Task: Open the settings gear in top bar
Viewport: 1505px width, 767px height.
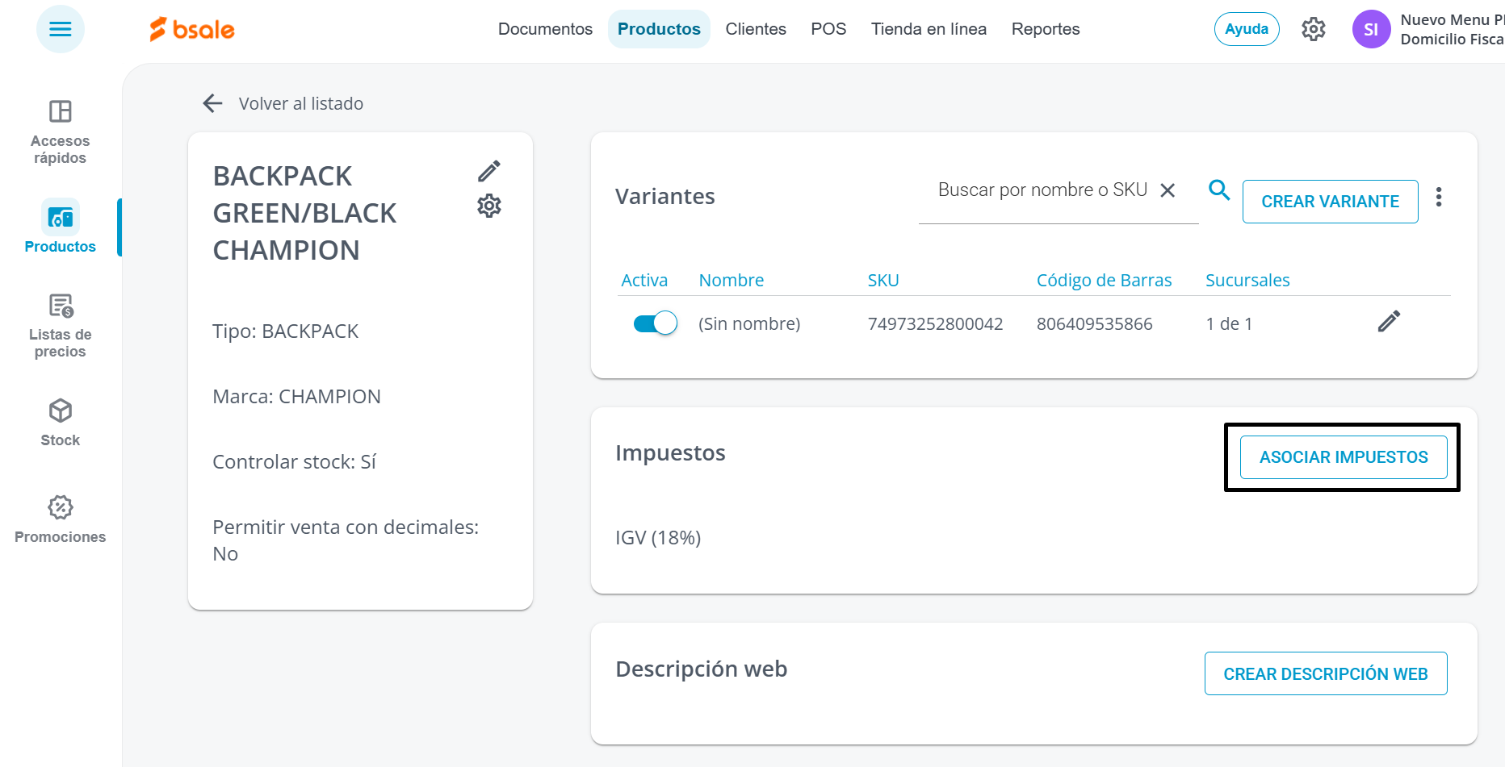Action: pos(1314,29)
